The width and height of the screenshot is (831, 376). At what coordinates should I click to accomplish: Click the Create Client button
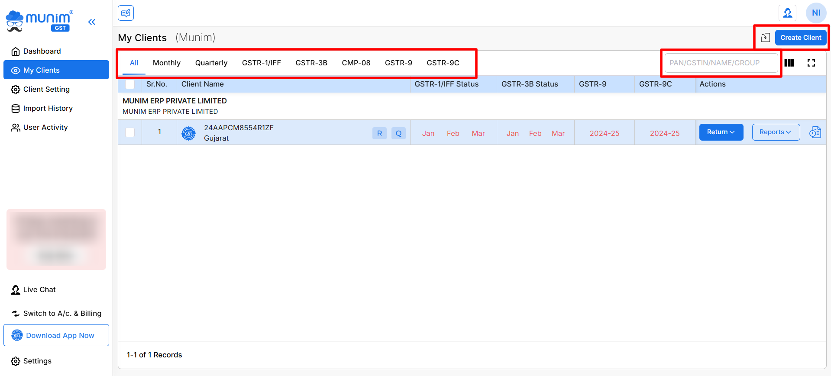click(x=800, y=38)
